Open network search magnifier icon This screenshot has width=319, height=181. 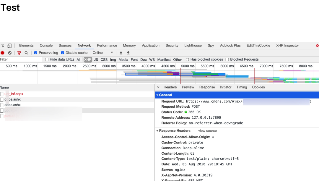point(26,53)
